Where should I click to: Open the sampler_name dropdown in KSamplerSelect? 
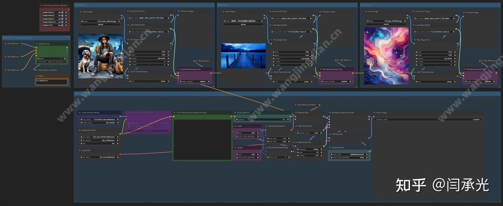(x=310, y=133)
